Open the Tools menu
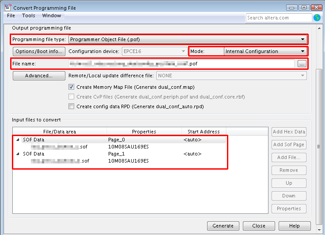Viewport: 325px width, 235px height. pos(29,16)
